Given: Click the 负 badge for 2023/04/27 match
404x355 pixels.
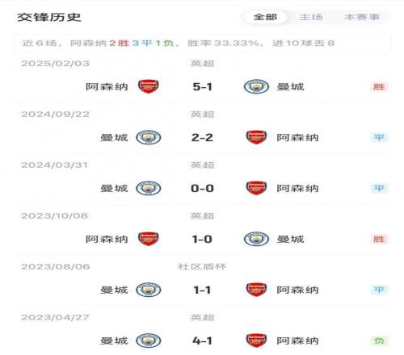Looking at the screenshot, I should [x=379, y=341].
